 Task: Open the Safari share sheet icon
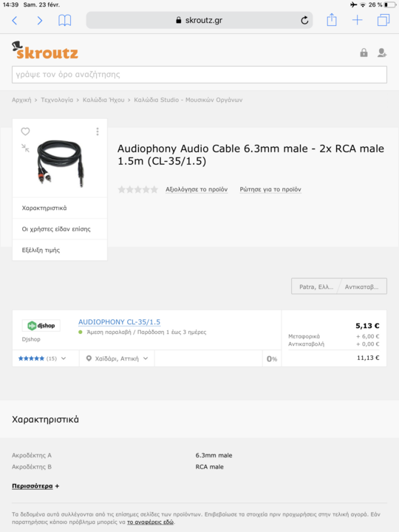pyautogui.click(x=332, y=20)
